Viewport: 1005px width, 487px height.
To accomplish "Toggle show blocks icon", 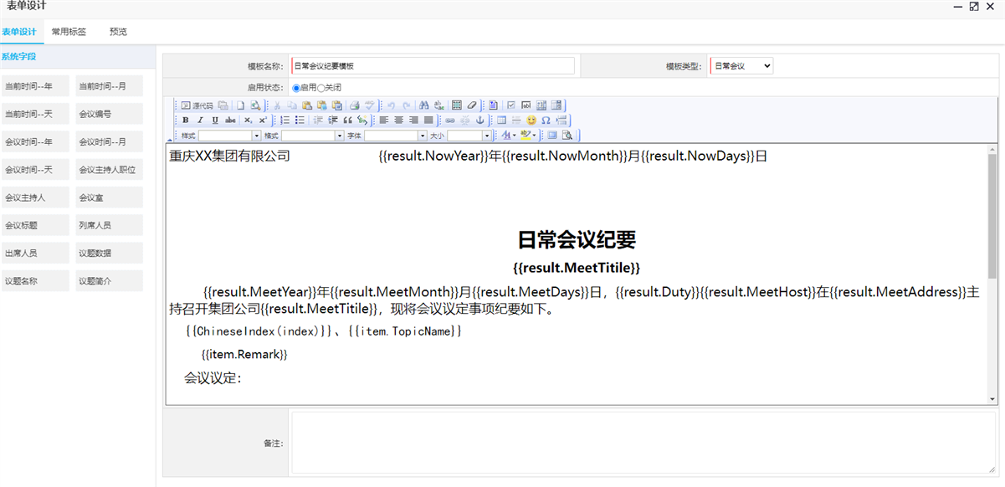I will coord(567,135).
